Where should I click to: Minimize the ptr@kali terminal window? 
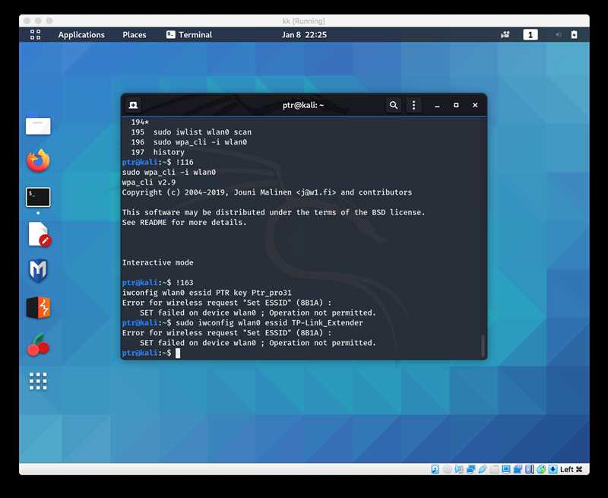[x=437, y=105]
